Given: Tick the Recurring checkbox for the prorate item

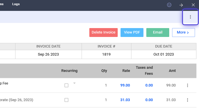Looking at the screenshot, I should coord(66,100).
